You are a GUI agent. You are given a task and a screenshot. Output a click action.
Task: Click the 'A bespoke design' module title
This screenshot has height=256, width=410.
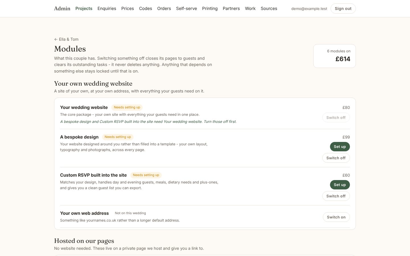pos(79,137)
